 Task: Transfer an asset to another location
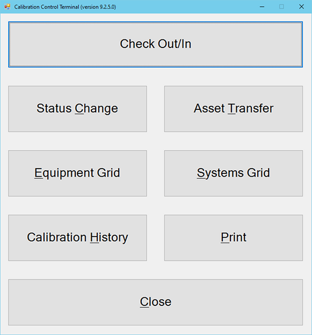click(x=234, y=109)
